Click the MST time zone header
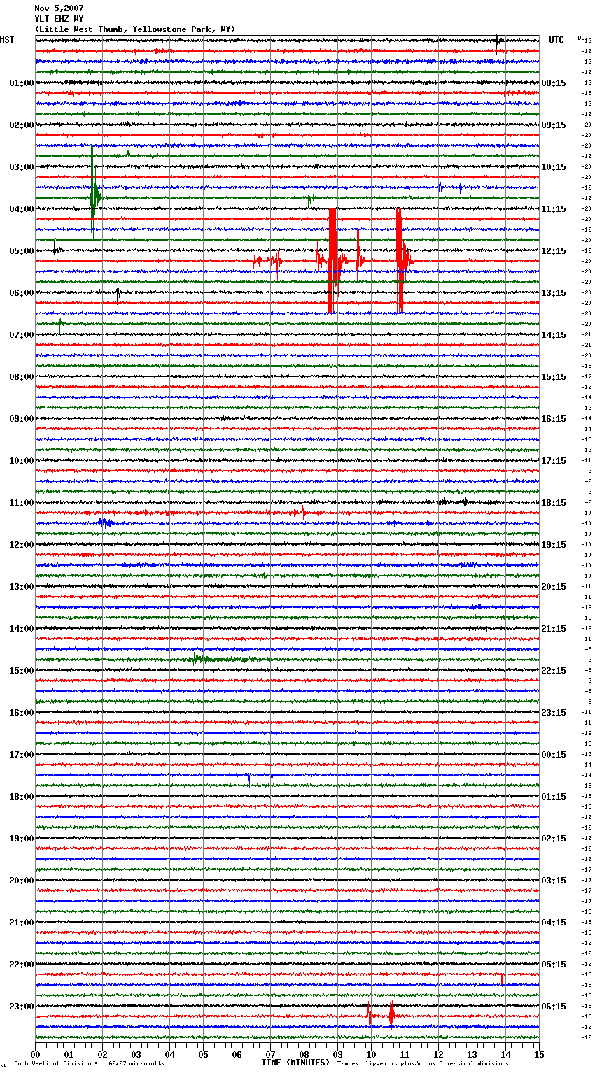 (7, 40)
